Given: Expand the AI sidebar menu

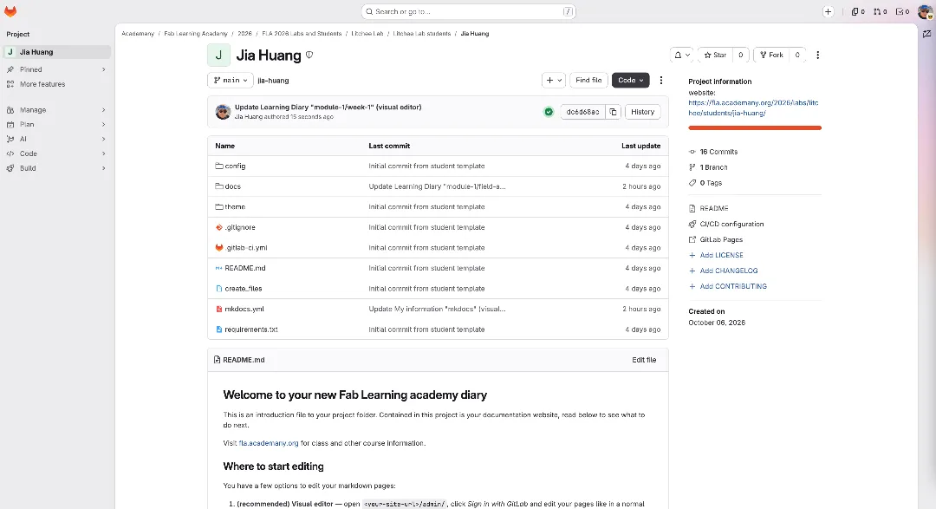Looking at the screenshot, I should (x=56, y=139).
